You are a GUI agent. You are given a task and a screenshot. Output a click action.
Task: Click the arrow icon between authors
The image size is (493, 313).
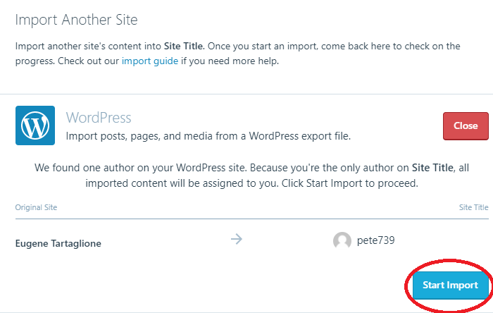pyautogui.click(x=237, y=239)
